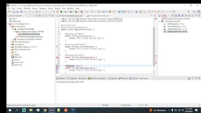201x113 pixels.
Task: Click the Run External Tools icon
Action: point(82,12)
